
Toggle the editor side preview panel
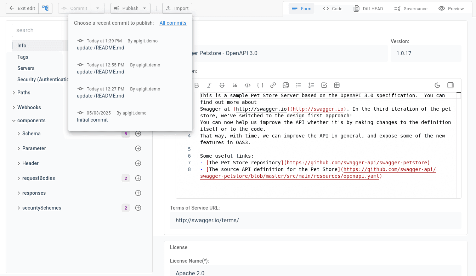pos(450,85)
